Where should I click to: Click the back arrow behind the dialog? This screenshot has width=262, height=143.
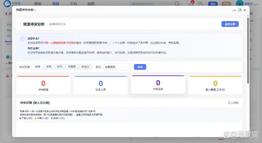(x=6, y=14)
